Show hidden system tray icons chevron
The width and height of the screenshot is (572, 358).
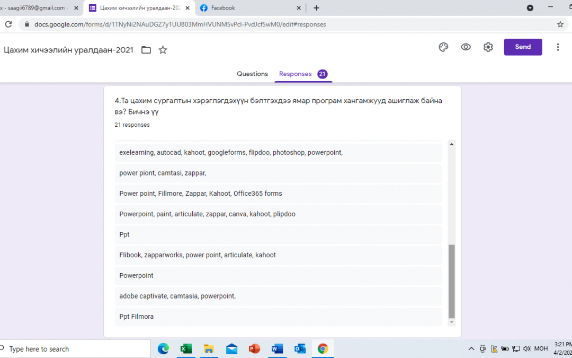471,349
